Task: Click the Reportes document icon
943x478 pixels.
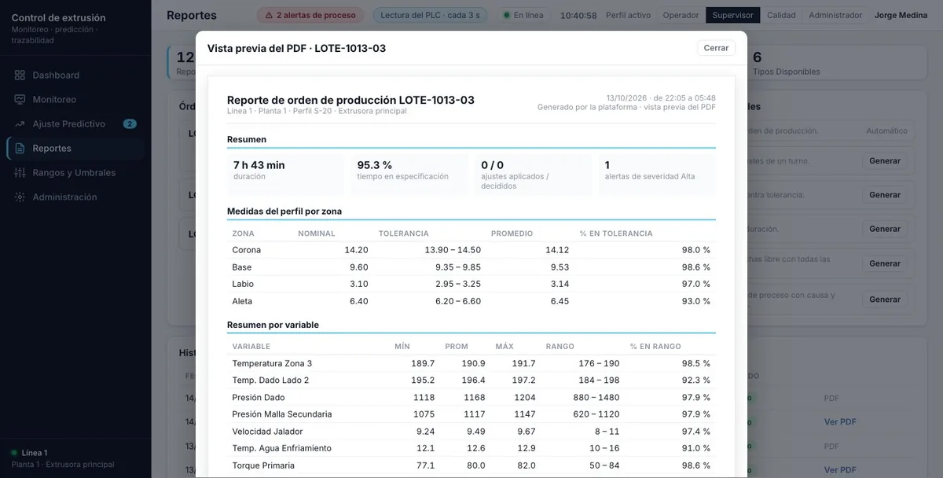Action: tap(20, 149)
